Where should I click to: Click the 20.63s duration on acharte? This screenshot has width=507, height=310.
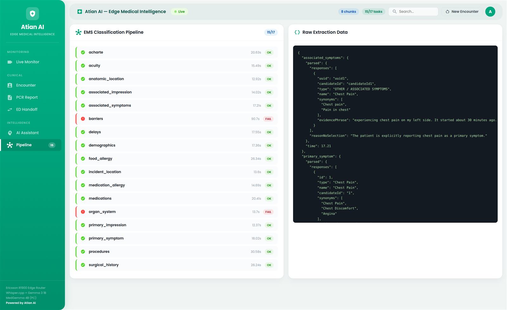click(x=256, y=52)
